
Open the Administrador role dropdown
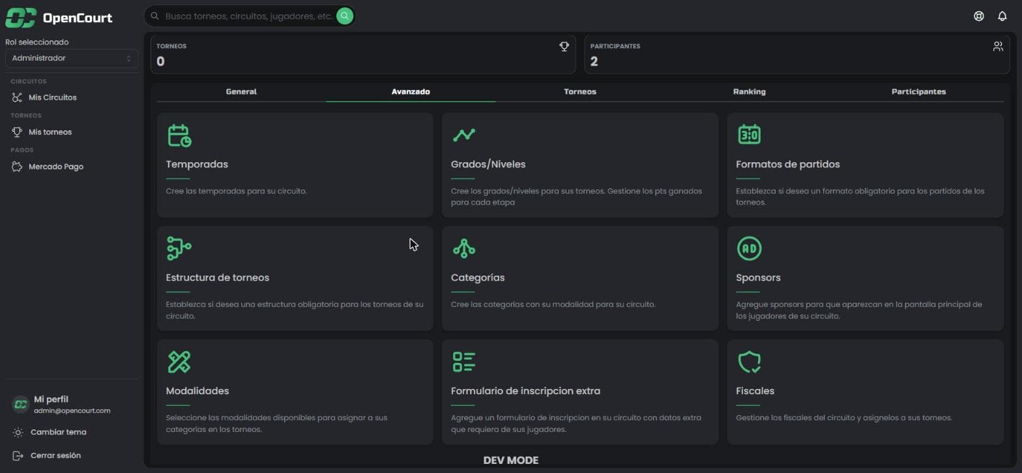[x=72, y=58]
